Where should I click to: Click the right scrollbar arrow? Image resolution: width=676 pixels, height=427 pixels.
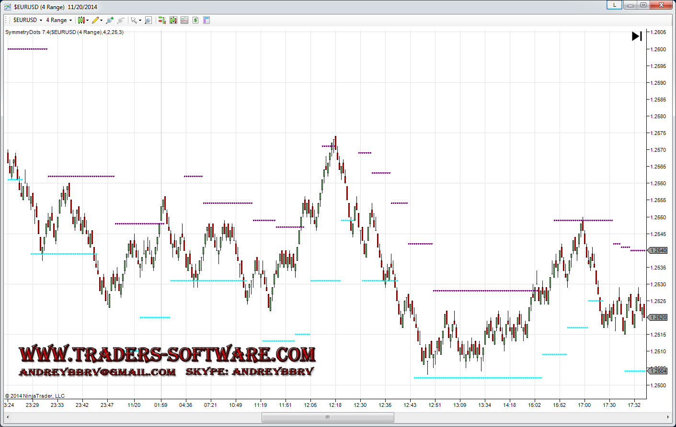click(x=668, y=417)
